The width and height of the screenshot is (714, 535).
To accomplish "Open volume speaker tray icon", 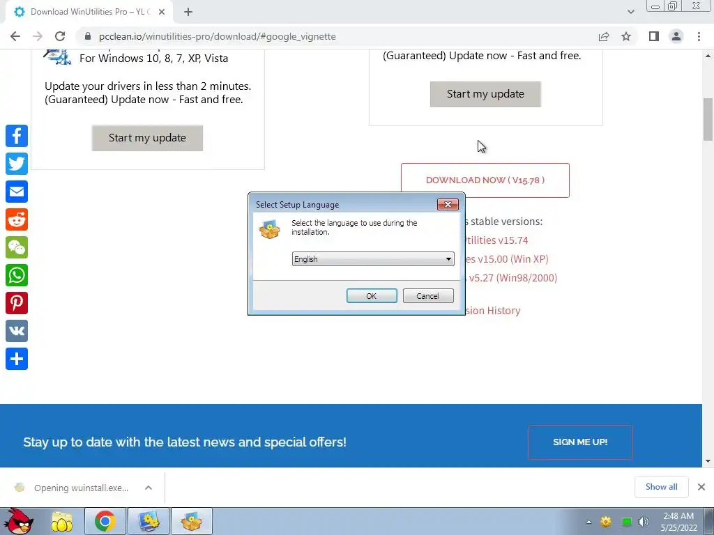I will [644, 522].
